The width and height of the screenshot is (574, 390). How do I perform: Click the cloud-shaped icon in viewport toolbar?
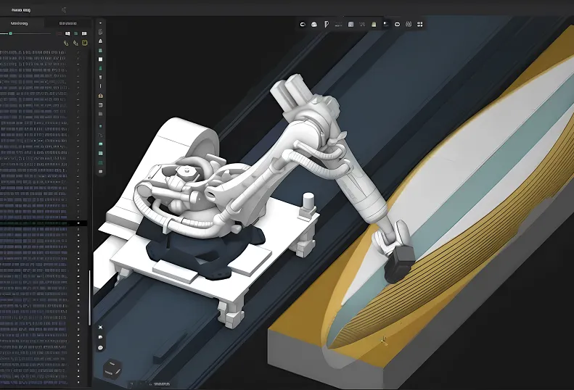tap(313, 24)
